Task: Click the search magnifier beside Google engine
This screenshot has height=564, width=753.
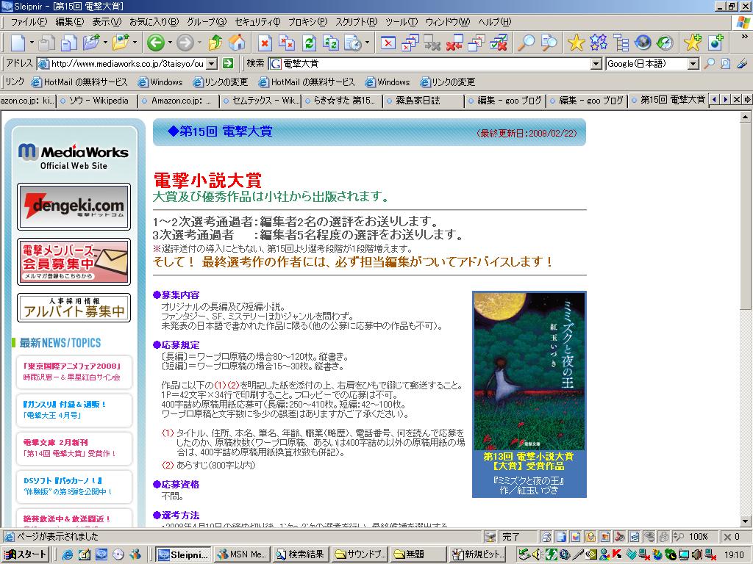Action: (x=709, y=63)
